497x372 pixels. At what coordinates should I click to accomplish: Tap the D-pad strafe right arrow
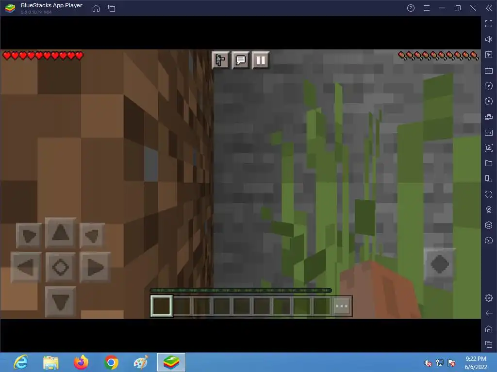(95, 267)
